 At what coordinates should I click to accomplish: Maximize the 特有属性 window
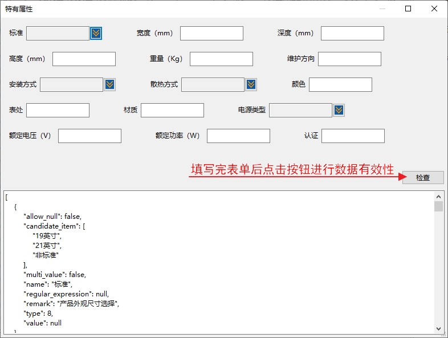(x=408, y=9)
